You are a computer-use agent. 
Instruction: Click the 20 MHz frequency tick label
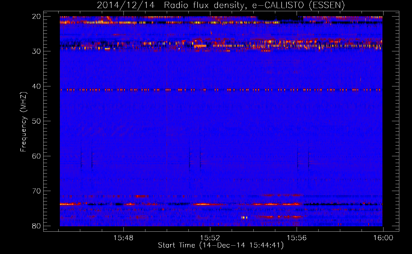pos(36,17)
